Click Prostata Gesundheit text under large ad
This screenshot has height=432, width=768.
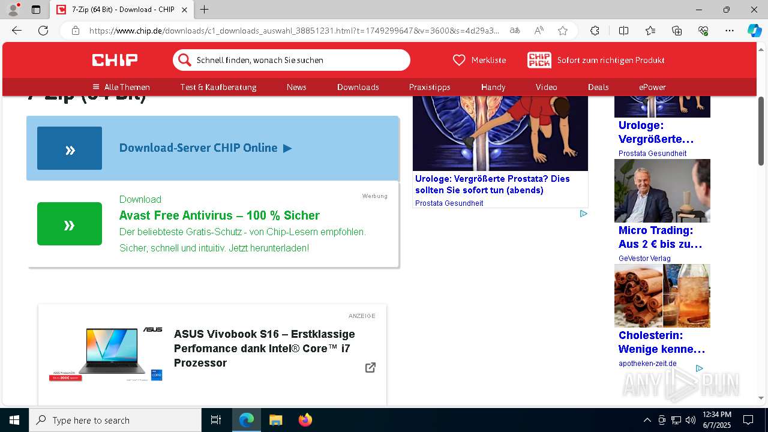point(449,203)
